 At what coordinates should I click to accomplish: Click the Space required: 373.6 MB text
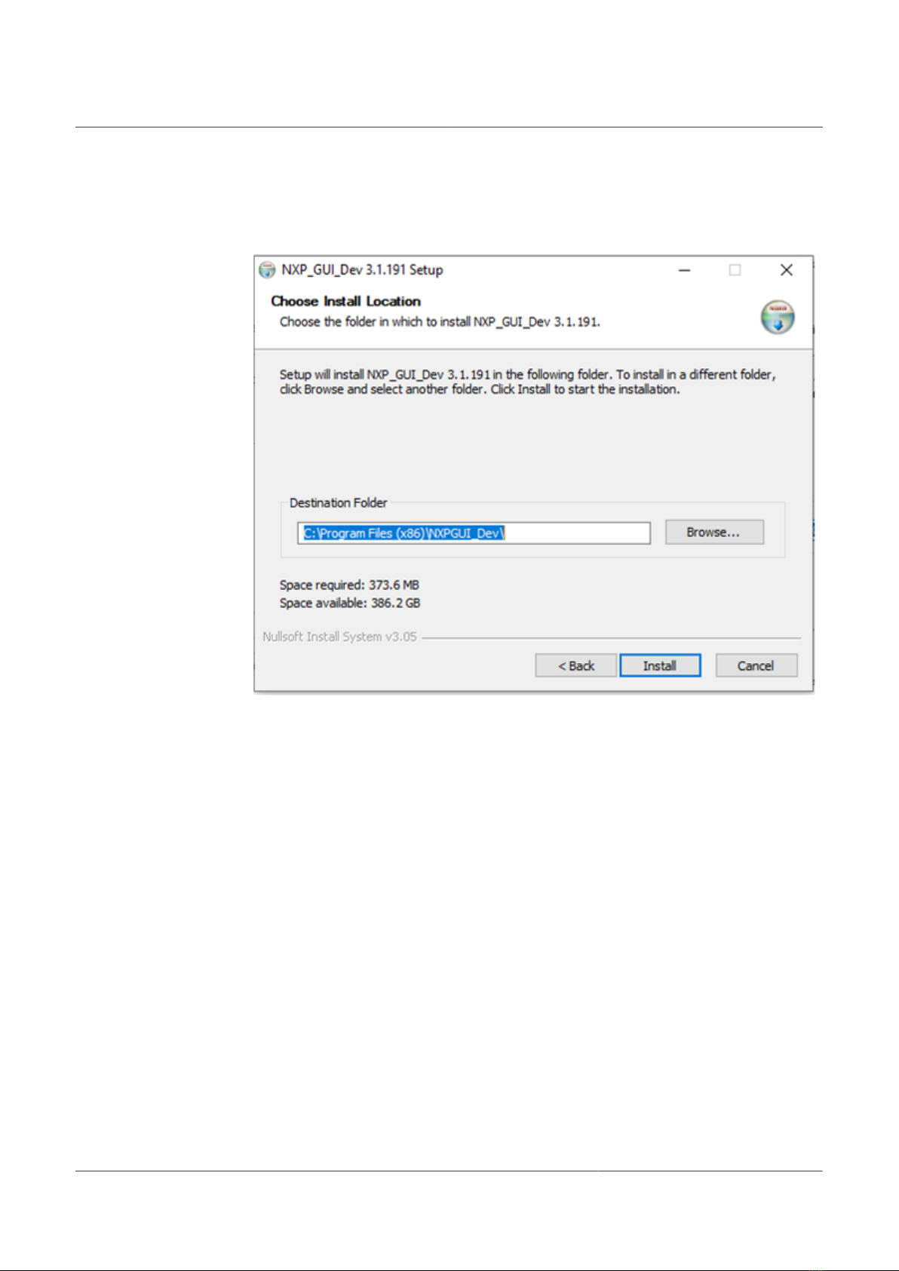[349, 585]
